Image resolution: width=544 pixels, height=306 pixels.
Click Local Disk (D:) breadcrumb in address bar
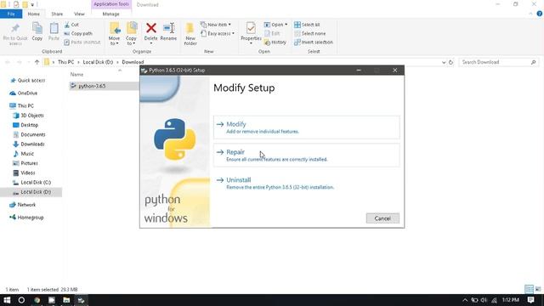click(x=98, y=62)
